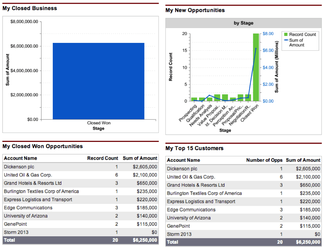Image resolution: width=325 pixels, height=250 pixels.
Task: Open the My New Opportunities component title
Action: (195, 10)
